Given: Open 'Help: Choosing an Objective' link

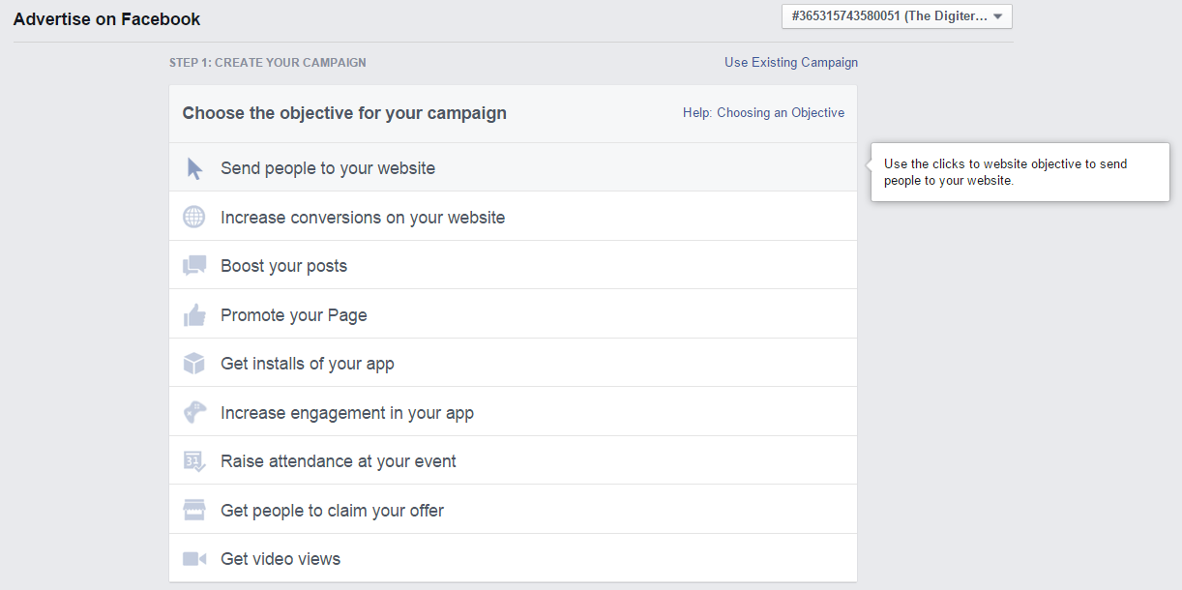Looking at the screenshot, I should pos(763,112).
